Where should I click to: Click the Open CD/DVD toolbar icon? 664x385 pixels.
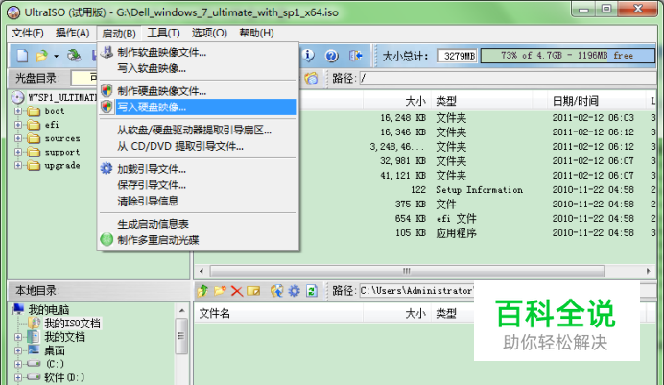tap(74, 56)
